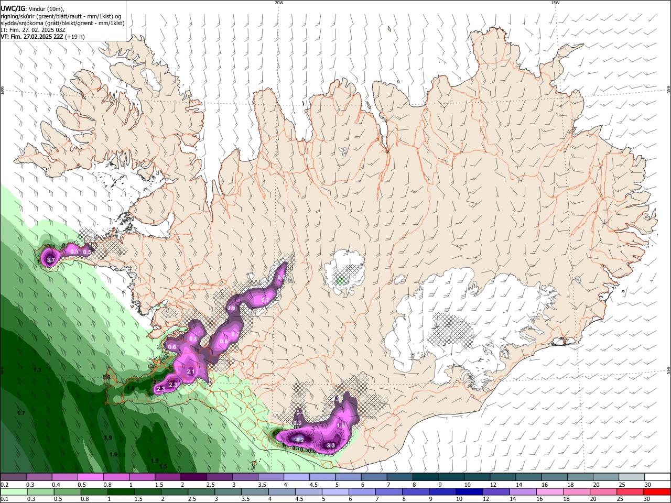
Task: Pick the dark mauve 0.2 snow legend swatch
Action: pos(13,477)
